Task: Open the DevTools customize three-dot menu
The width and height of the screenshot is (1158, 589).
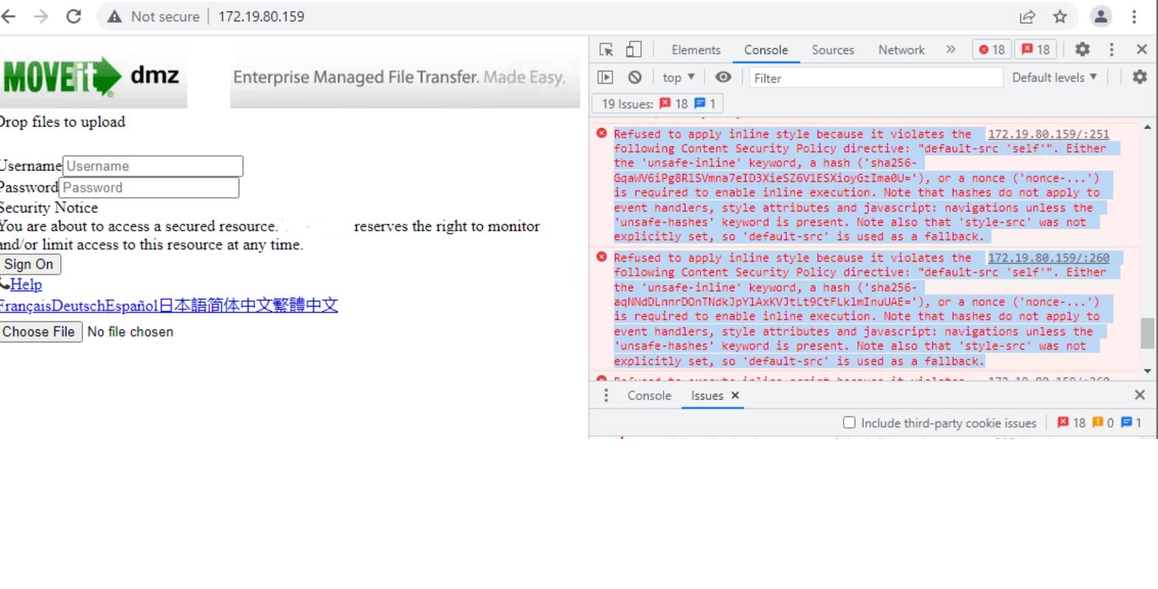Action: [1112, 49]
